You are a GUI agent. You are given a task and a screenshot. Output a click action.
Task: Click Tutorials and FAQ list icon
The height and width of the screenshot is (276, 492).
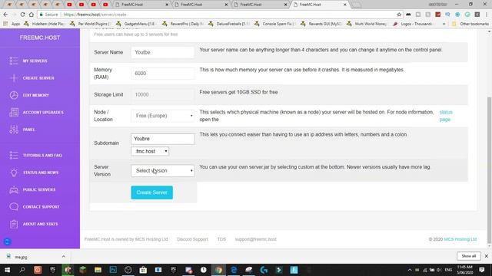point(14,155)
